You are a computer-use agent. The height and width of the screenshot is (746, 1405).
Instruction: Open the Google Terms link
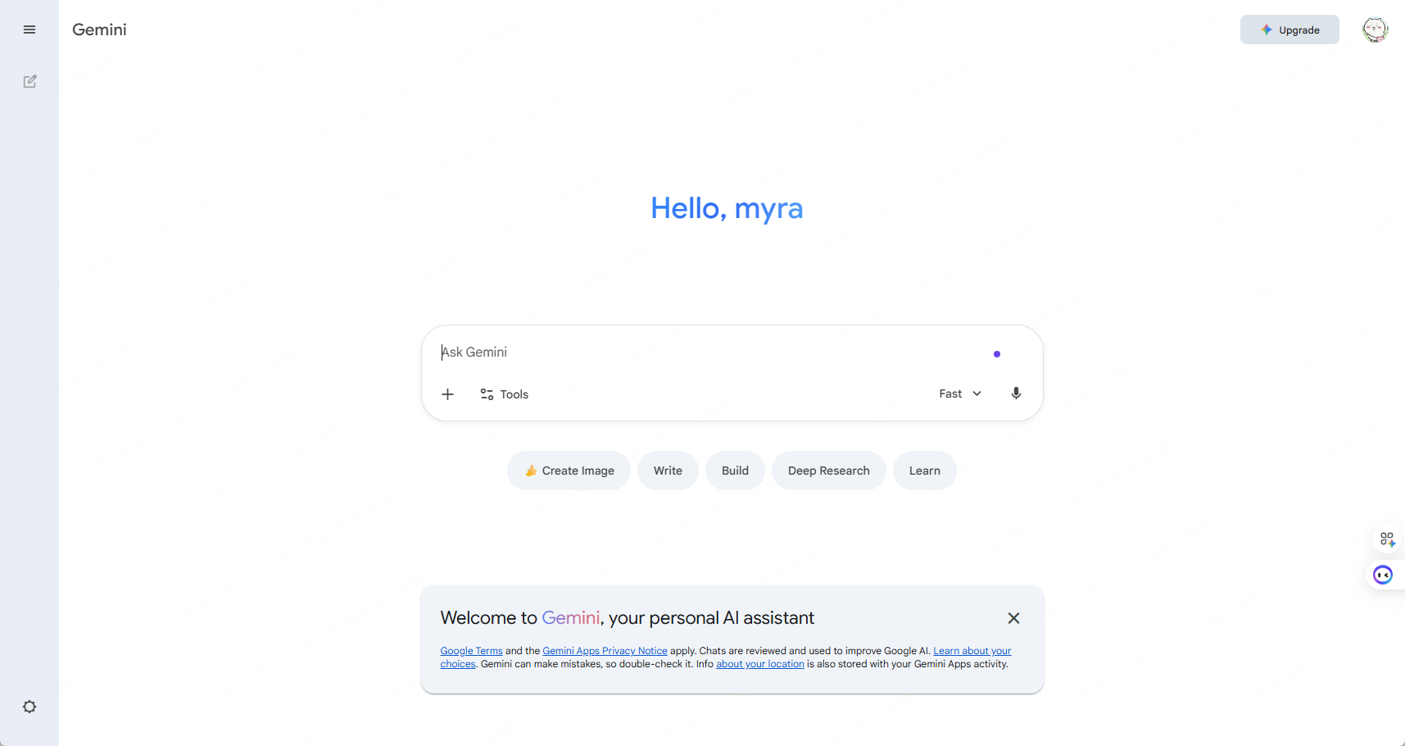pyautogui.click(x=471, y=651)
